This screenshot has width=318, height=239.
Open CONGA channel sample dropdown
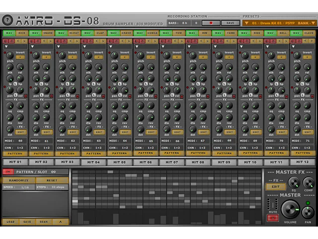pos(147,47)
